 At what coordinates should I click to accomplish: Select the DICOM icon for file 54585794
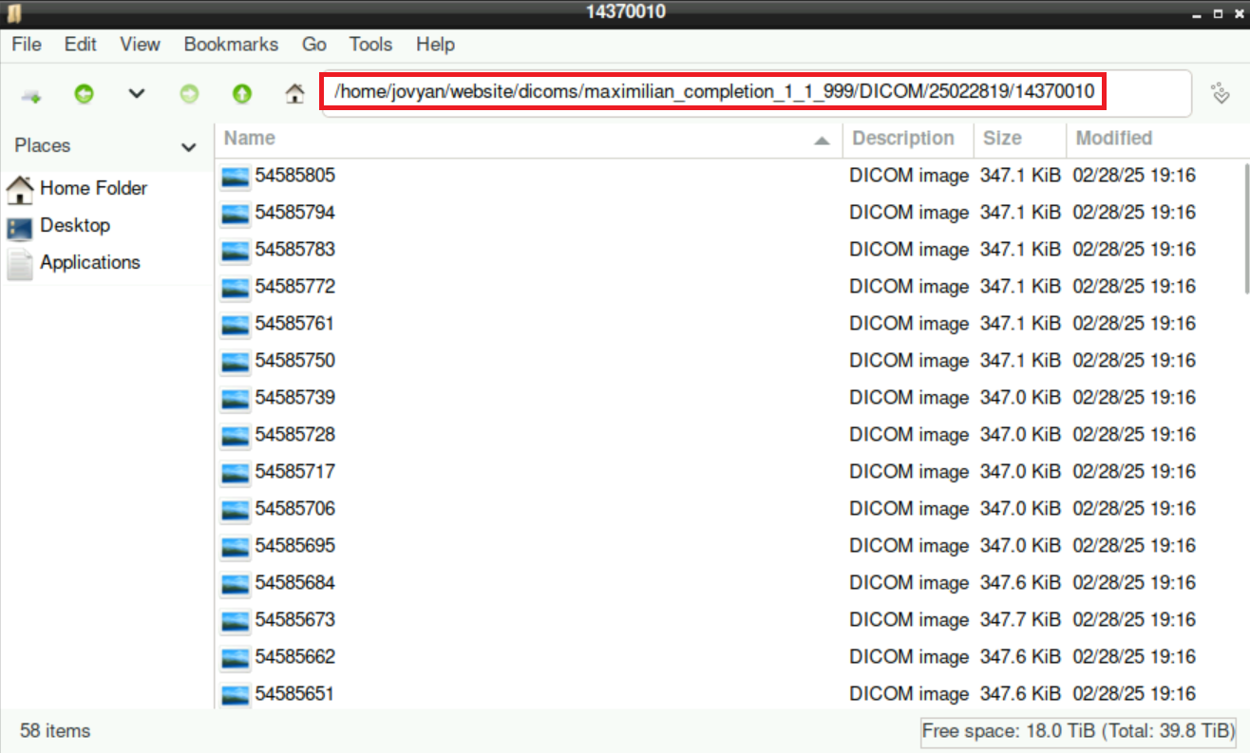[235, 214]
